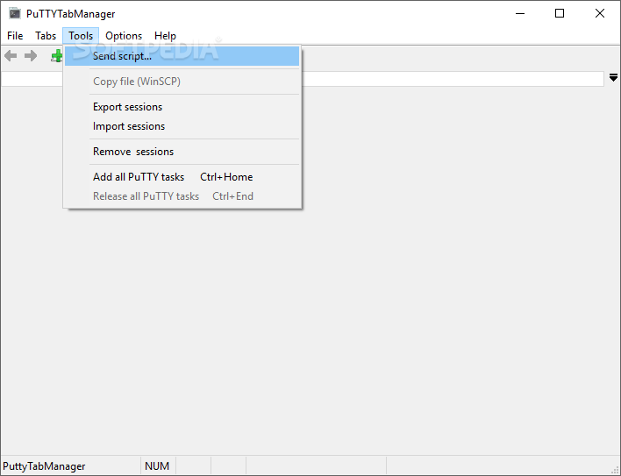Choose Import sessions
The image size is (621, 476).
(x=182, y=126)
